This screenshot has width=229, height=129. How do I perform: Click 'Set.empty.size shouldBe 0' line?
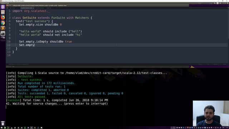tap(40, 25)
